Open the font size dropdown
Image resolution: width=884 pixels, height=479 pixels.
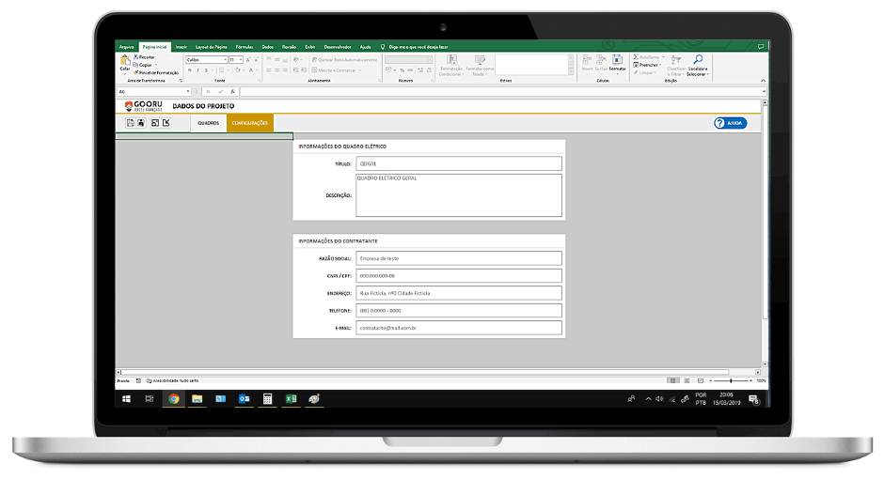241,59
